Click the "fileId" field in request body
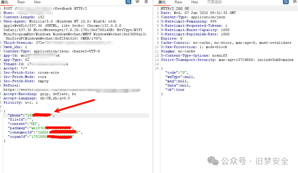This screenshot has width=298, height=173. coord(20,120)
